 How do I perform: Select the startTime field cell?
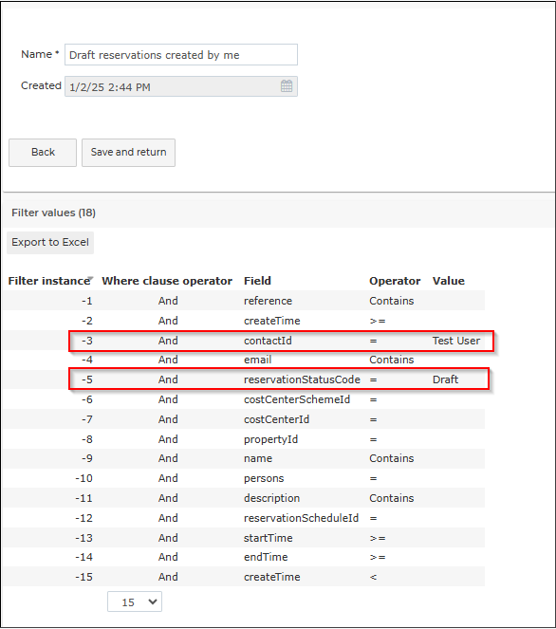click(268, 538)
